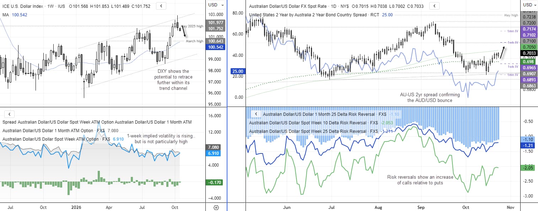This screenshot has height=211, width=538.
Task: Collapse the Risk Reversal pane legend chevron
Action: [x=255, y=114]
